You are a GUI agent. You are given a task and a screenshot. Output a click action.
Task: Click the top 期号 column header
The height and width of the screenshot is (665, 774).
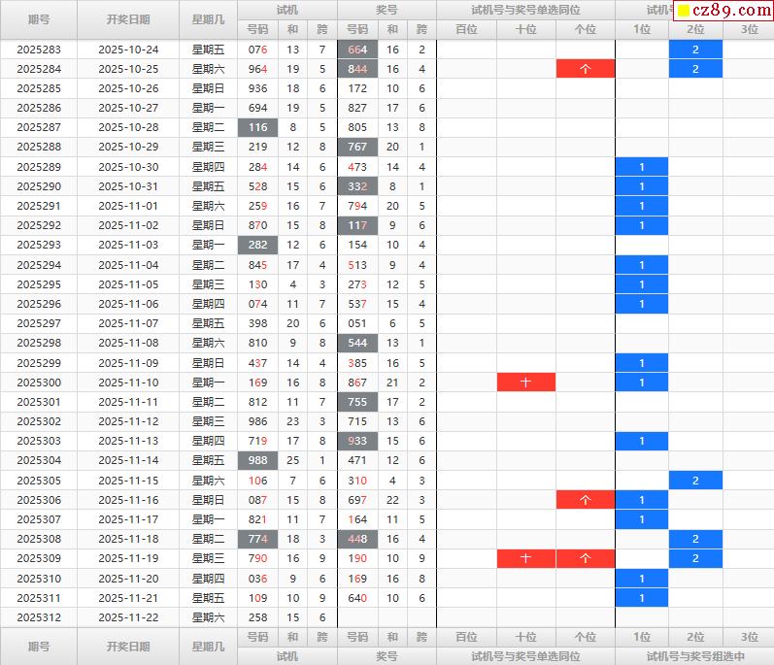39,19
